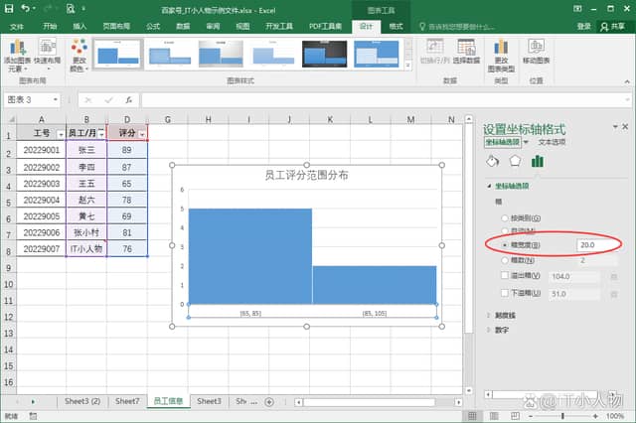636x423 pixels.
Task: Open the 坐标轴选项 dropdown arrow
Action: coord(527,143)
